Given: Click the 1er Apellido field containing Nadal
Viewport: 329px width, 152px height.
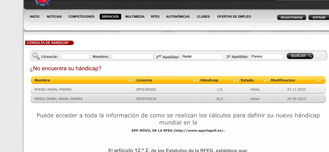Looking at the screenshot, I should (x=202, y=57).
